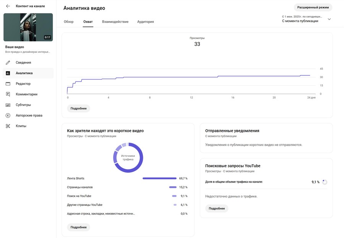Click the 15,2 % bar for Страницы каналов

pos(173,187)
